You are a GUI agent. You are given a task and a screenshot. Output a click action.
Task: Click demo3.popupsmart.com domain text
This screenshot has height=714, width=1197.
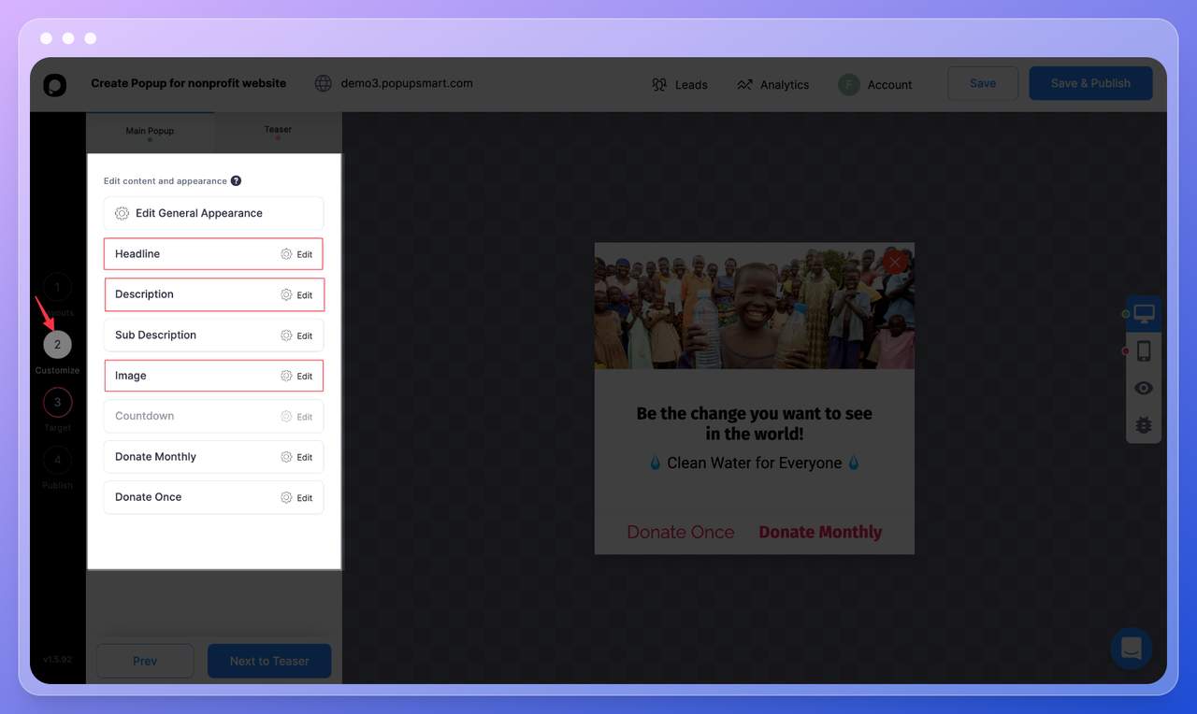click(x=407, y=83)
